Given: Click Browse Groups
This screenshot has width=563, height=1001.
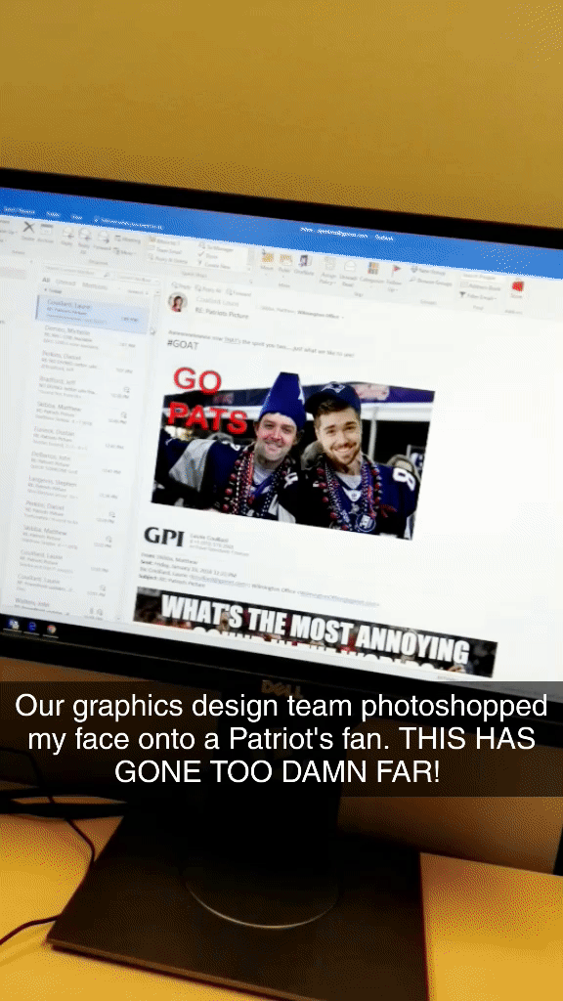Looking at the screenshot, I should [431, 282].
